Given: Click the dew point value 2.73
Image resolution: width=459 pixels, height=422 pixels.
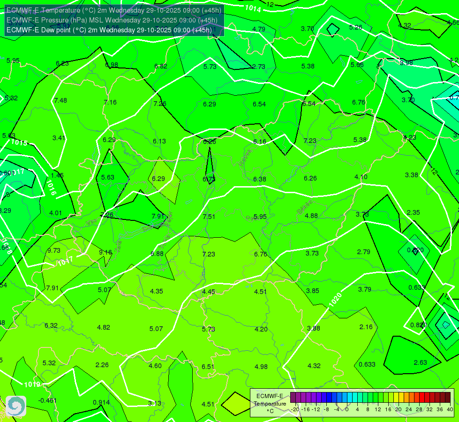Looking at the screenshot, I should tap(259, 67).
